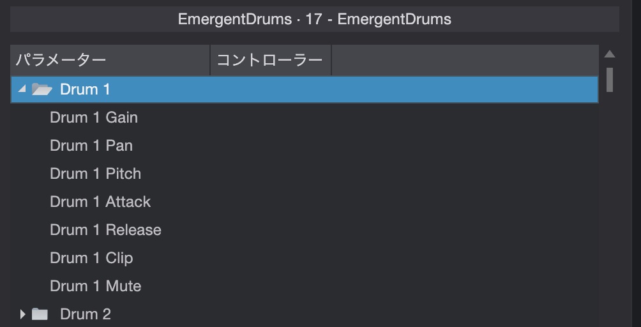Viewport: 641px width, 327px height.
Task: Click the vertical scrollbar thumb
Action: point(610,79)
